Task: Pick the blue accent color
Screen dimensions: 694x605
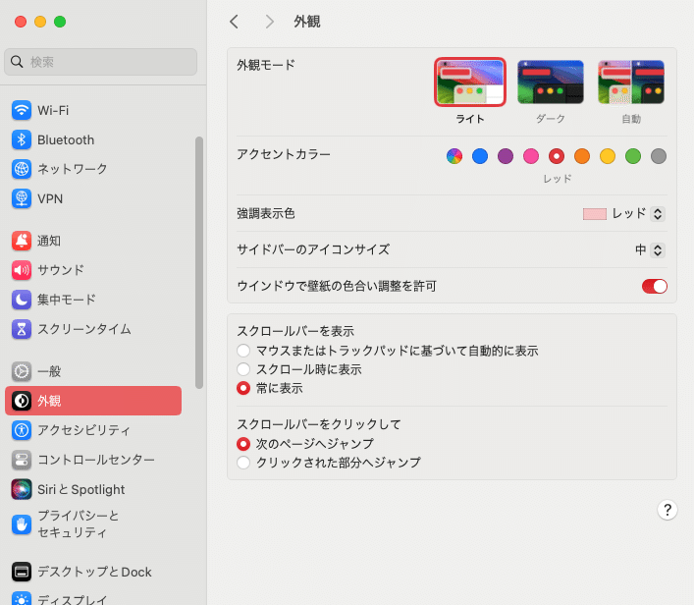Action: 480,156
